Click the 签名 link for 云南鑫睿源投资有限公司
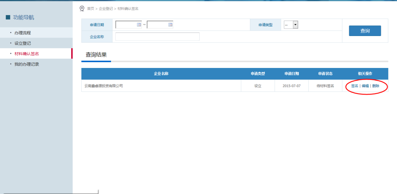The height and width of the screenshot is (194, 397). coord(355,86)
